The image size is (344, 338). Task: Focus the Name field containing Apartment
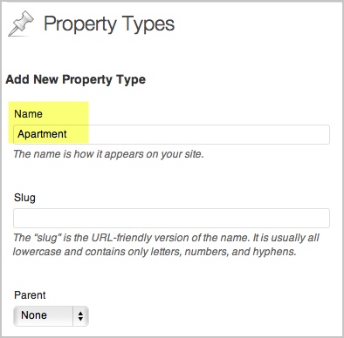click(x=171, y=134)
